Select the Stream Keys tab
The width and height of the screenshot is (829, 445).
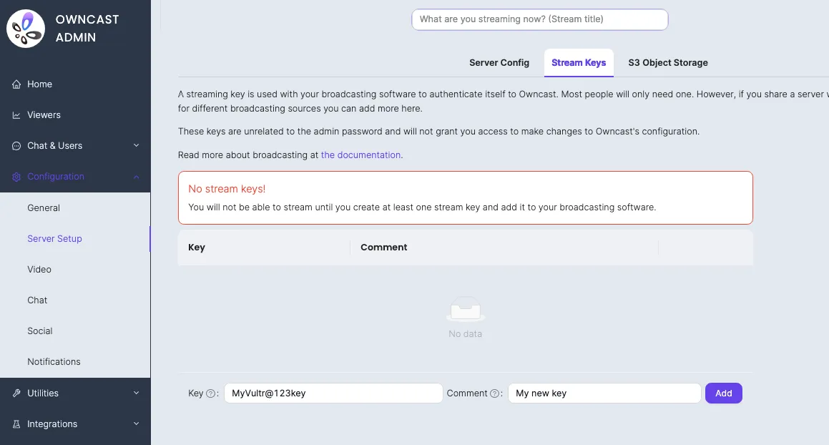coord(579,62)
